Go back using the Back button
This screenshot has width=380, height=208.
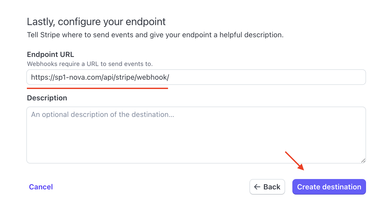[x=267, y=187]
